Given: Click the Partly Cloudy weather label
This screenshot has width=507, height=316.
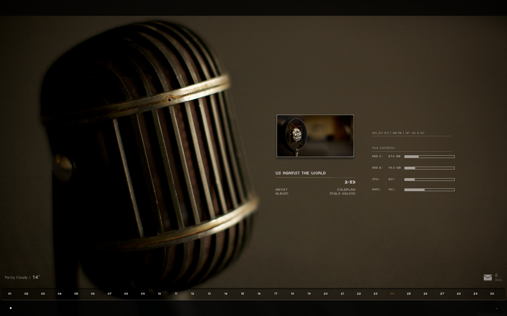Looking at the screenshot, I should (16, 278).
